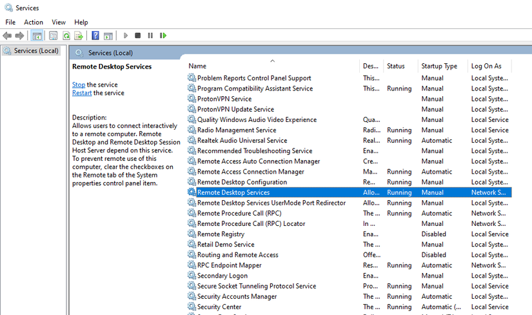Select Secure Socket Tunneling Protocol Service row
The width and height of the screenshot is (532, 315).
coord(349,286)
